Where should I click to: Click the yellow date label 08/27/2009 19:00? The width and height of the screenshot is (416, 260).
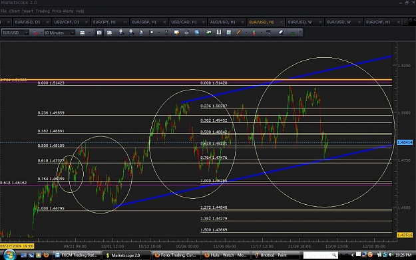17,246
